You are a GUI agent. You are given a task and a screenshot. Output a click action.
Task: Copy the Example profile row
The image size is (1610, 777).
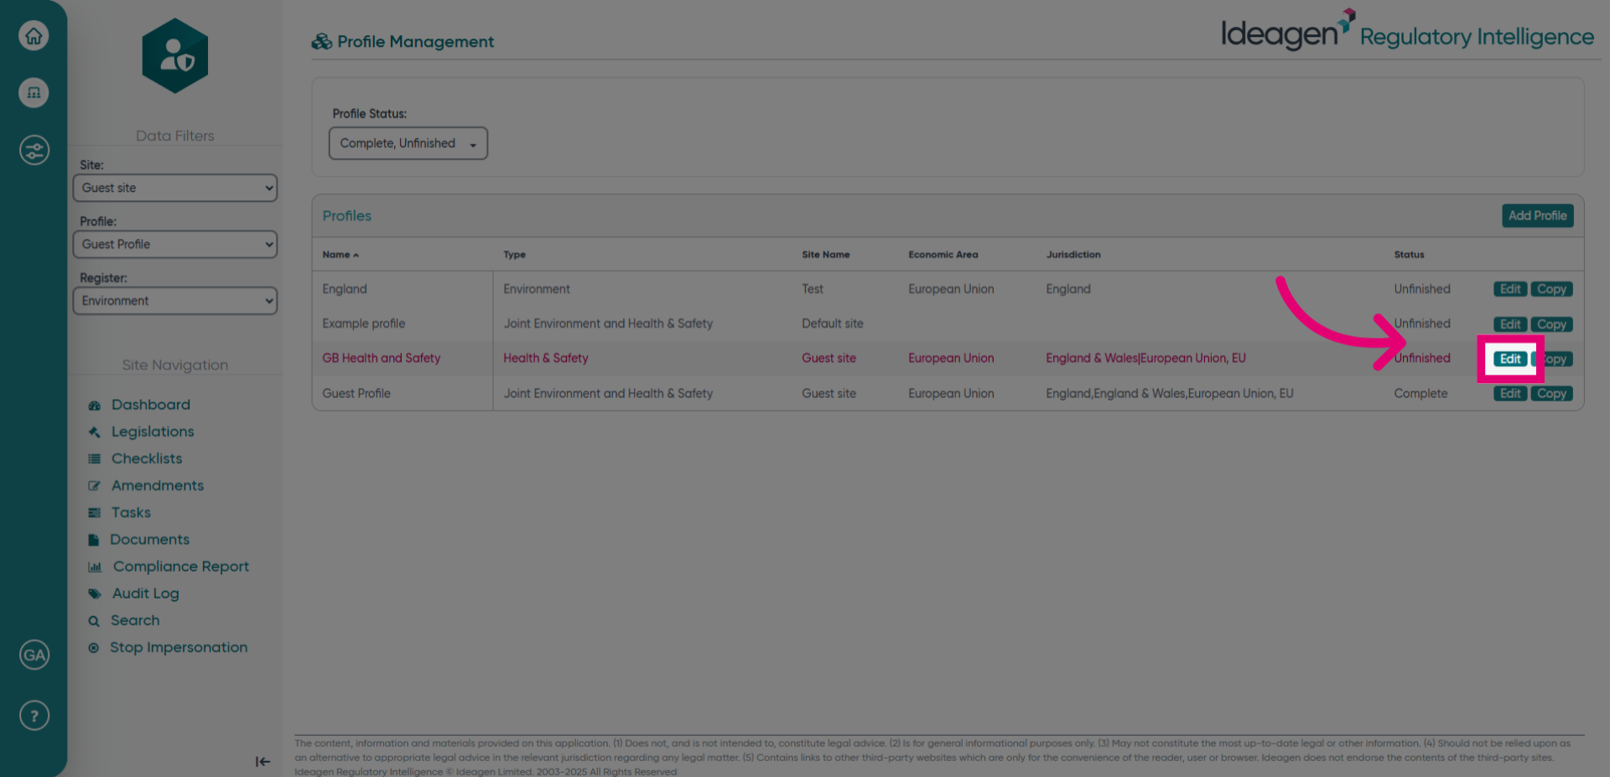[1551, 324]
